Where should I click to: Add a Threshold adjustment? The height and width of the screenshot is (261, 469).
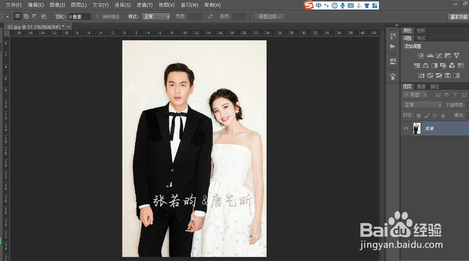[439, 76]
